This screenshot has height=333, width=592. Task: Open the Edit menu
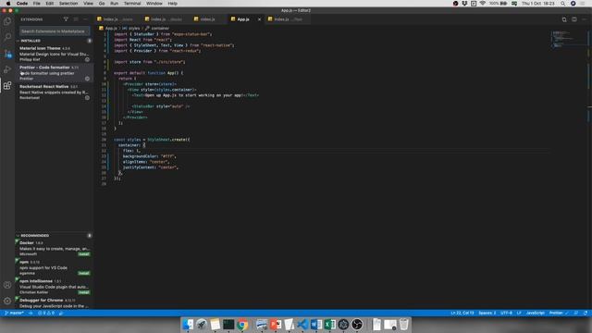pos(49,4)
